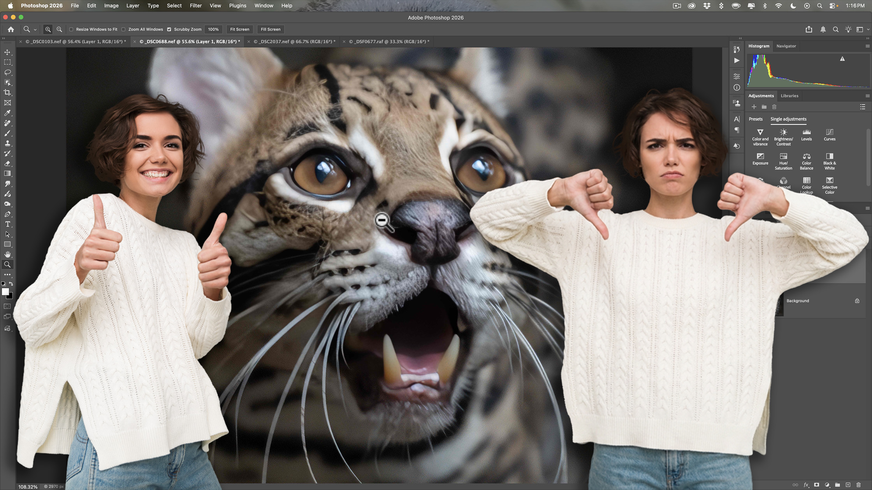Select the Clone Stamp tool
Image resolution: width=872 pixels, height=490 pixels.
(7, 143)
